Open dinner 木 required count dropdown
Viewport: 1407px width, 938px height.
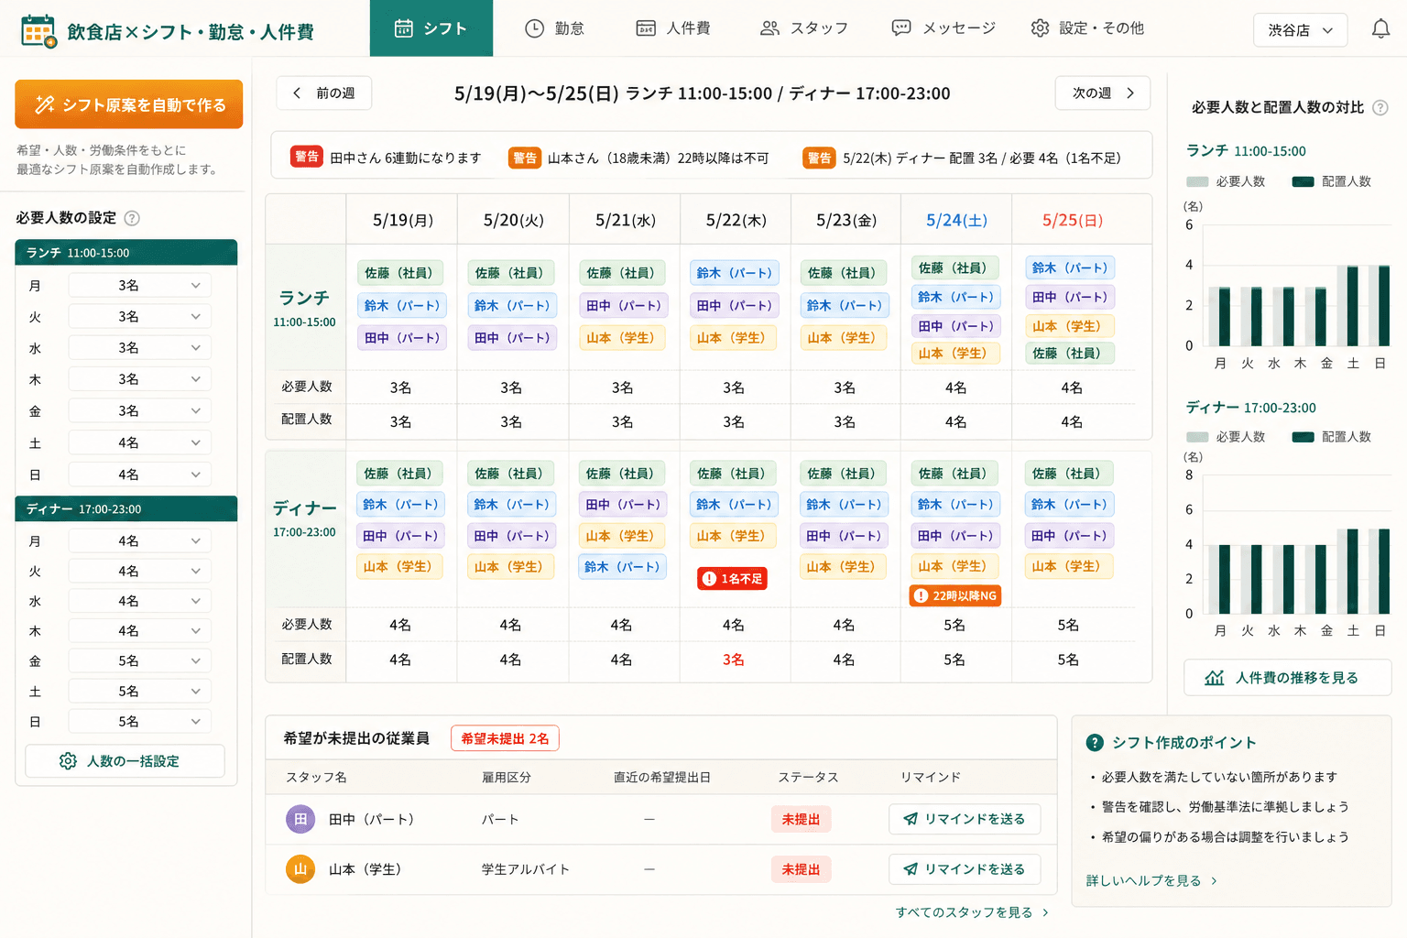click(139, 631)
